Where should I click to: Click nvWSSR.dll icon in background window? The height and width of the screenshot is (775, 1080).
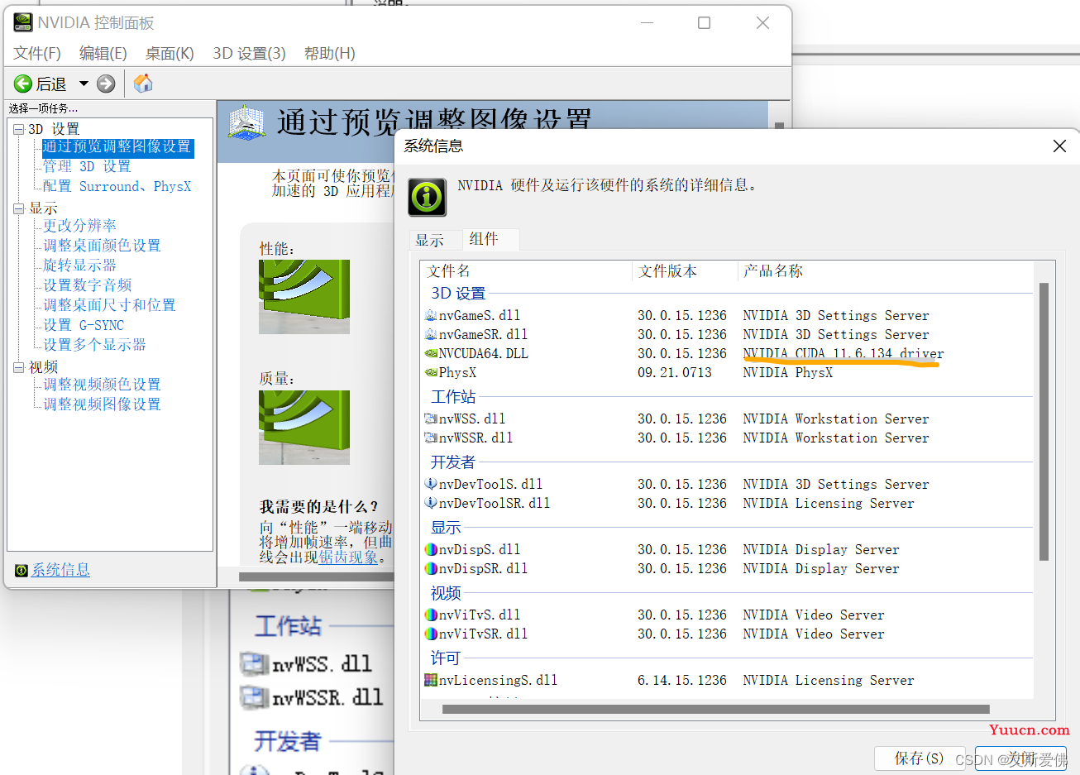(254, 697)
